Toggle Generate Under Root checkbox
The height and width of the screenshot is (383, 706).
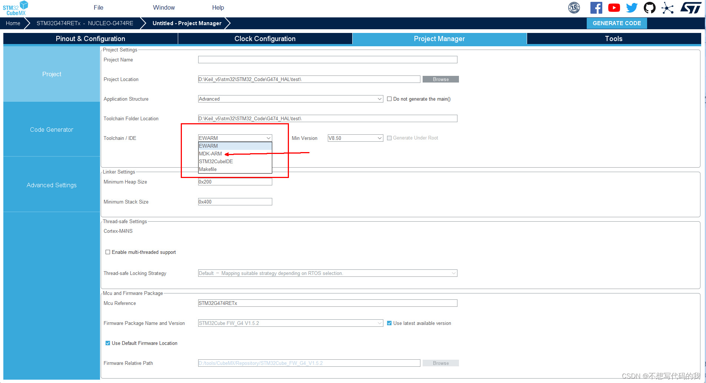(389, 138)
